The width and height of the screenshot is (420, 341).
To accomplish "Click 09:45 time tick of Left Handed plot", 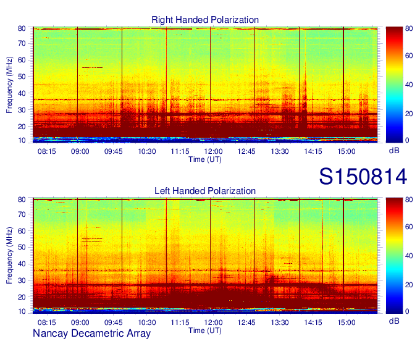I will pyautogui.click(x=113, y=322).
